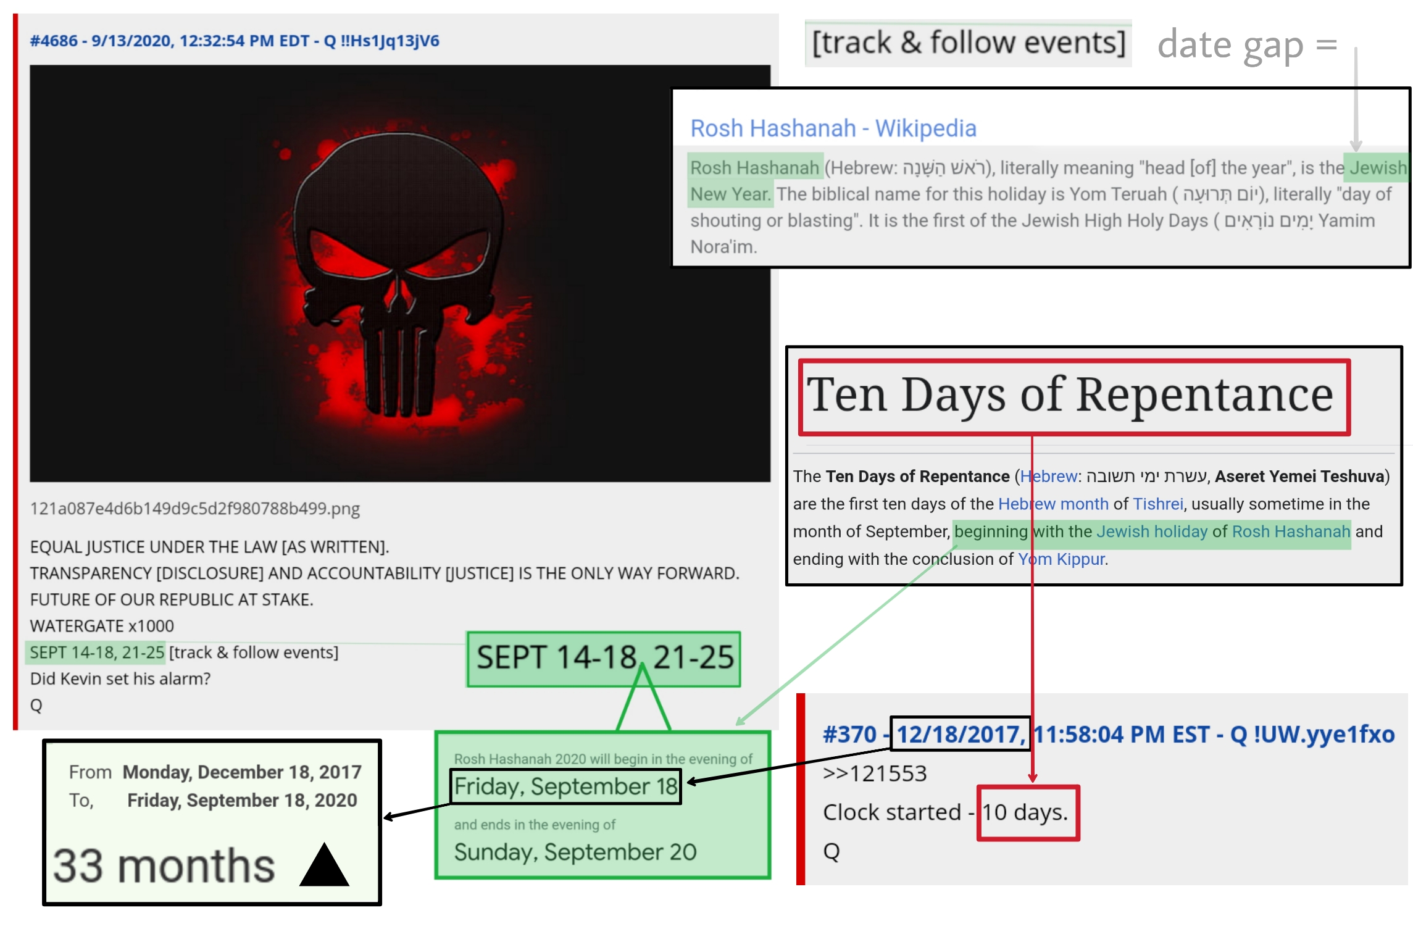Viewport: 1413px width, 942px height.
Task: Open the Rosh Hashanah link in Ten Days paragraph
Action: 1291,531
